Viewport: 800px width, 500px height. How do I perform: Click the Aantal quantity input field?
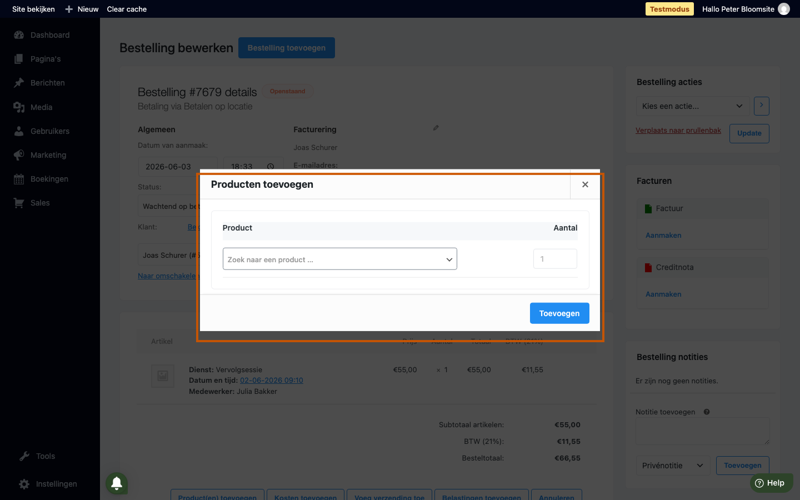[555, 259]
